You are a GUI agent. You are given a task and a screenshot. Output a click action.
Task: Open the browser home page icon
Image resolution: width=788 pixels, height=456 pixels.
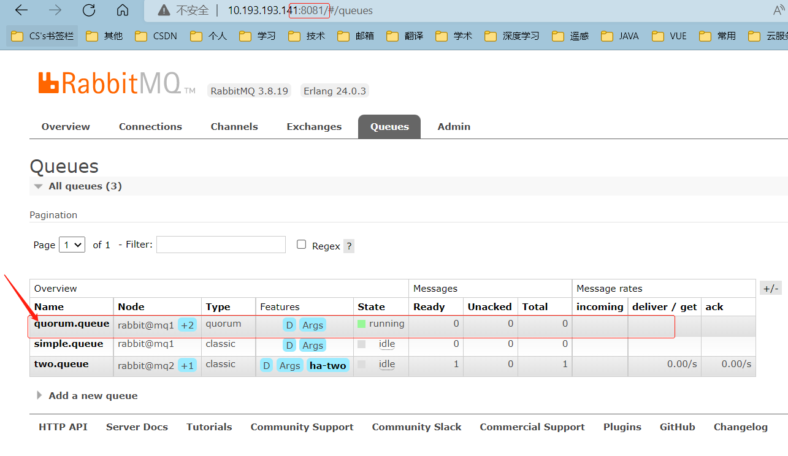[x=123, y=10]
